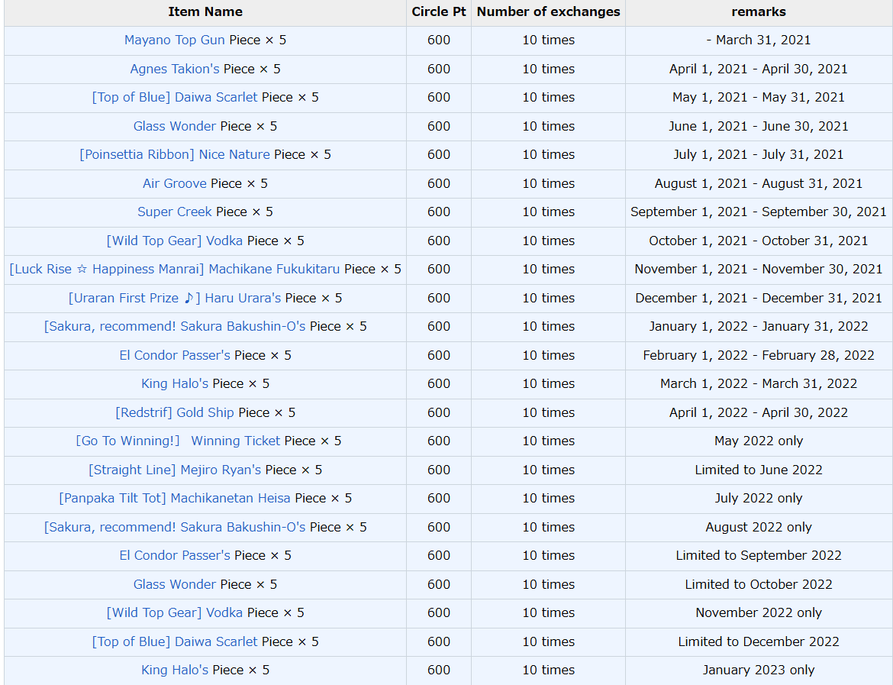Select the 600 value in Air Groove row
Image resolution: width=893 pixels, height=685 pixels.
(x=439, y=183)
